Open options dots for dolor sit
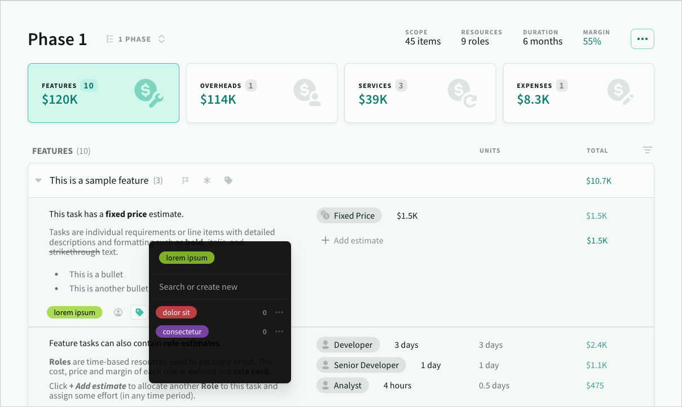682x407 pixels. pyautogui.click(x=279, y=312)
